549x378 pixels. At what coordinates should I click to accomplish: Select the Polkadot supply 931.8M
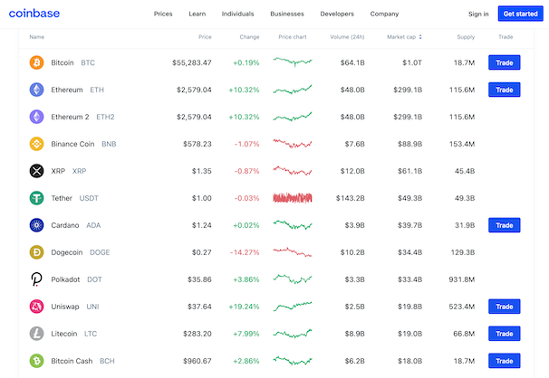click(462, 279)
